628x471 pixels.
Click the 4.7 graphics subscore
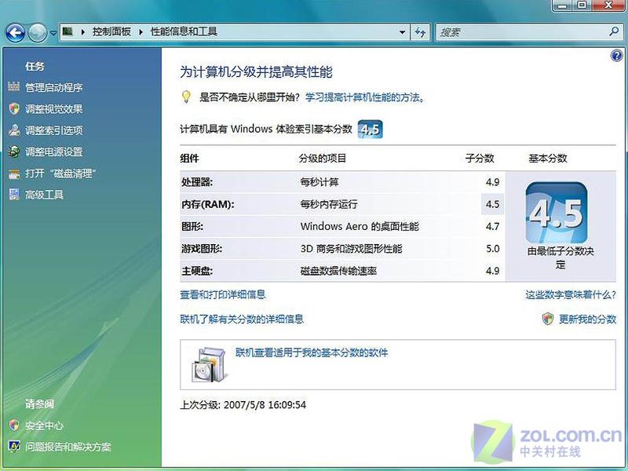pyautogui.click(x=493, y=227)
